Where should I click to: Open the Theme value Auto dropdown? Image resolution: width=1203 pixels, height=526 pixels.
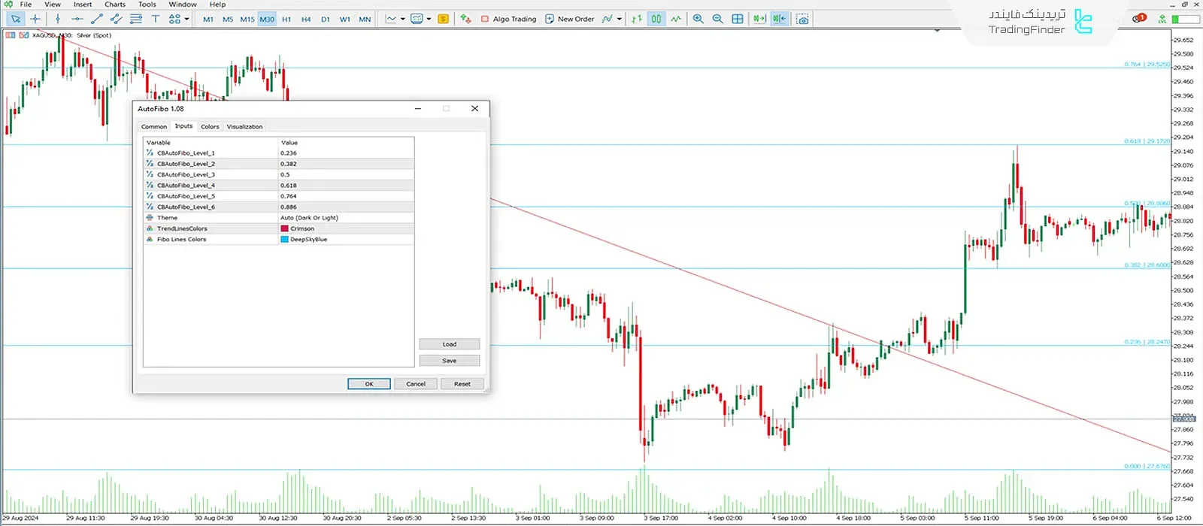[x=346, y=218]
